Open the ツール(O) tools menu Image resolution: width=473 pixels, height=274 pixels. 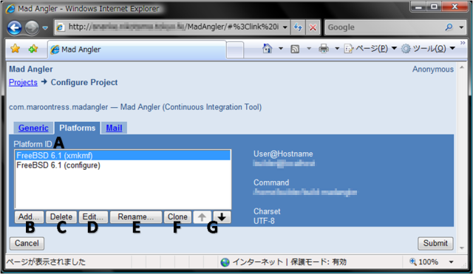[x=429, y=48]
